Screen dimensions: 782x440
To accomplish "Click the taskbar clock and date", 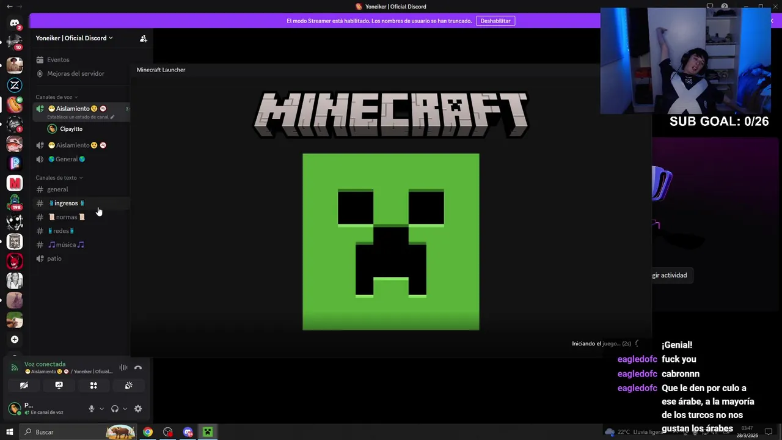I will (747, 432).
